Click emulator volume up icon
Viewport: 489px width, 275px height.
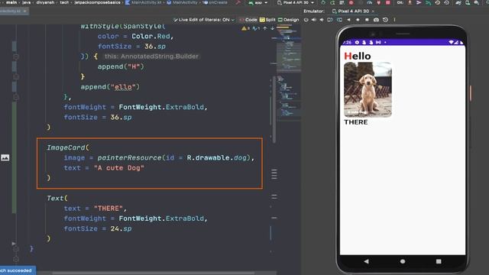coord(314,20)
